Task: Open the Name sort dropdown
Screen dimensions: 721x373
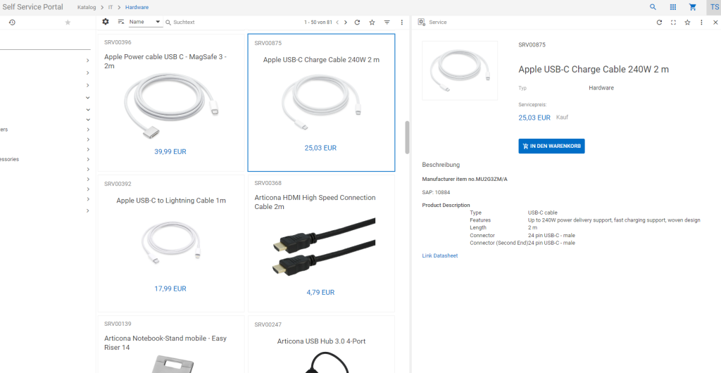Action: (145, 22)
